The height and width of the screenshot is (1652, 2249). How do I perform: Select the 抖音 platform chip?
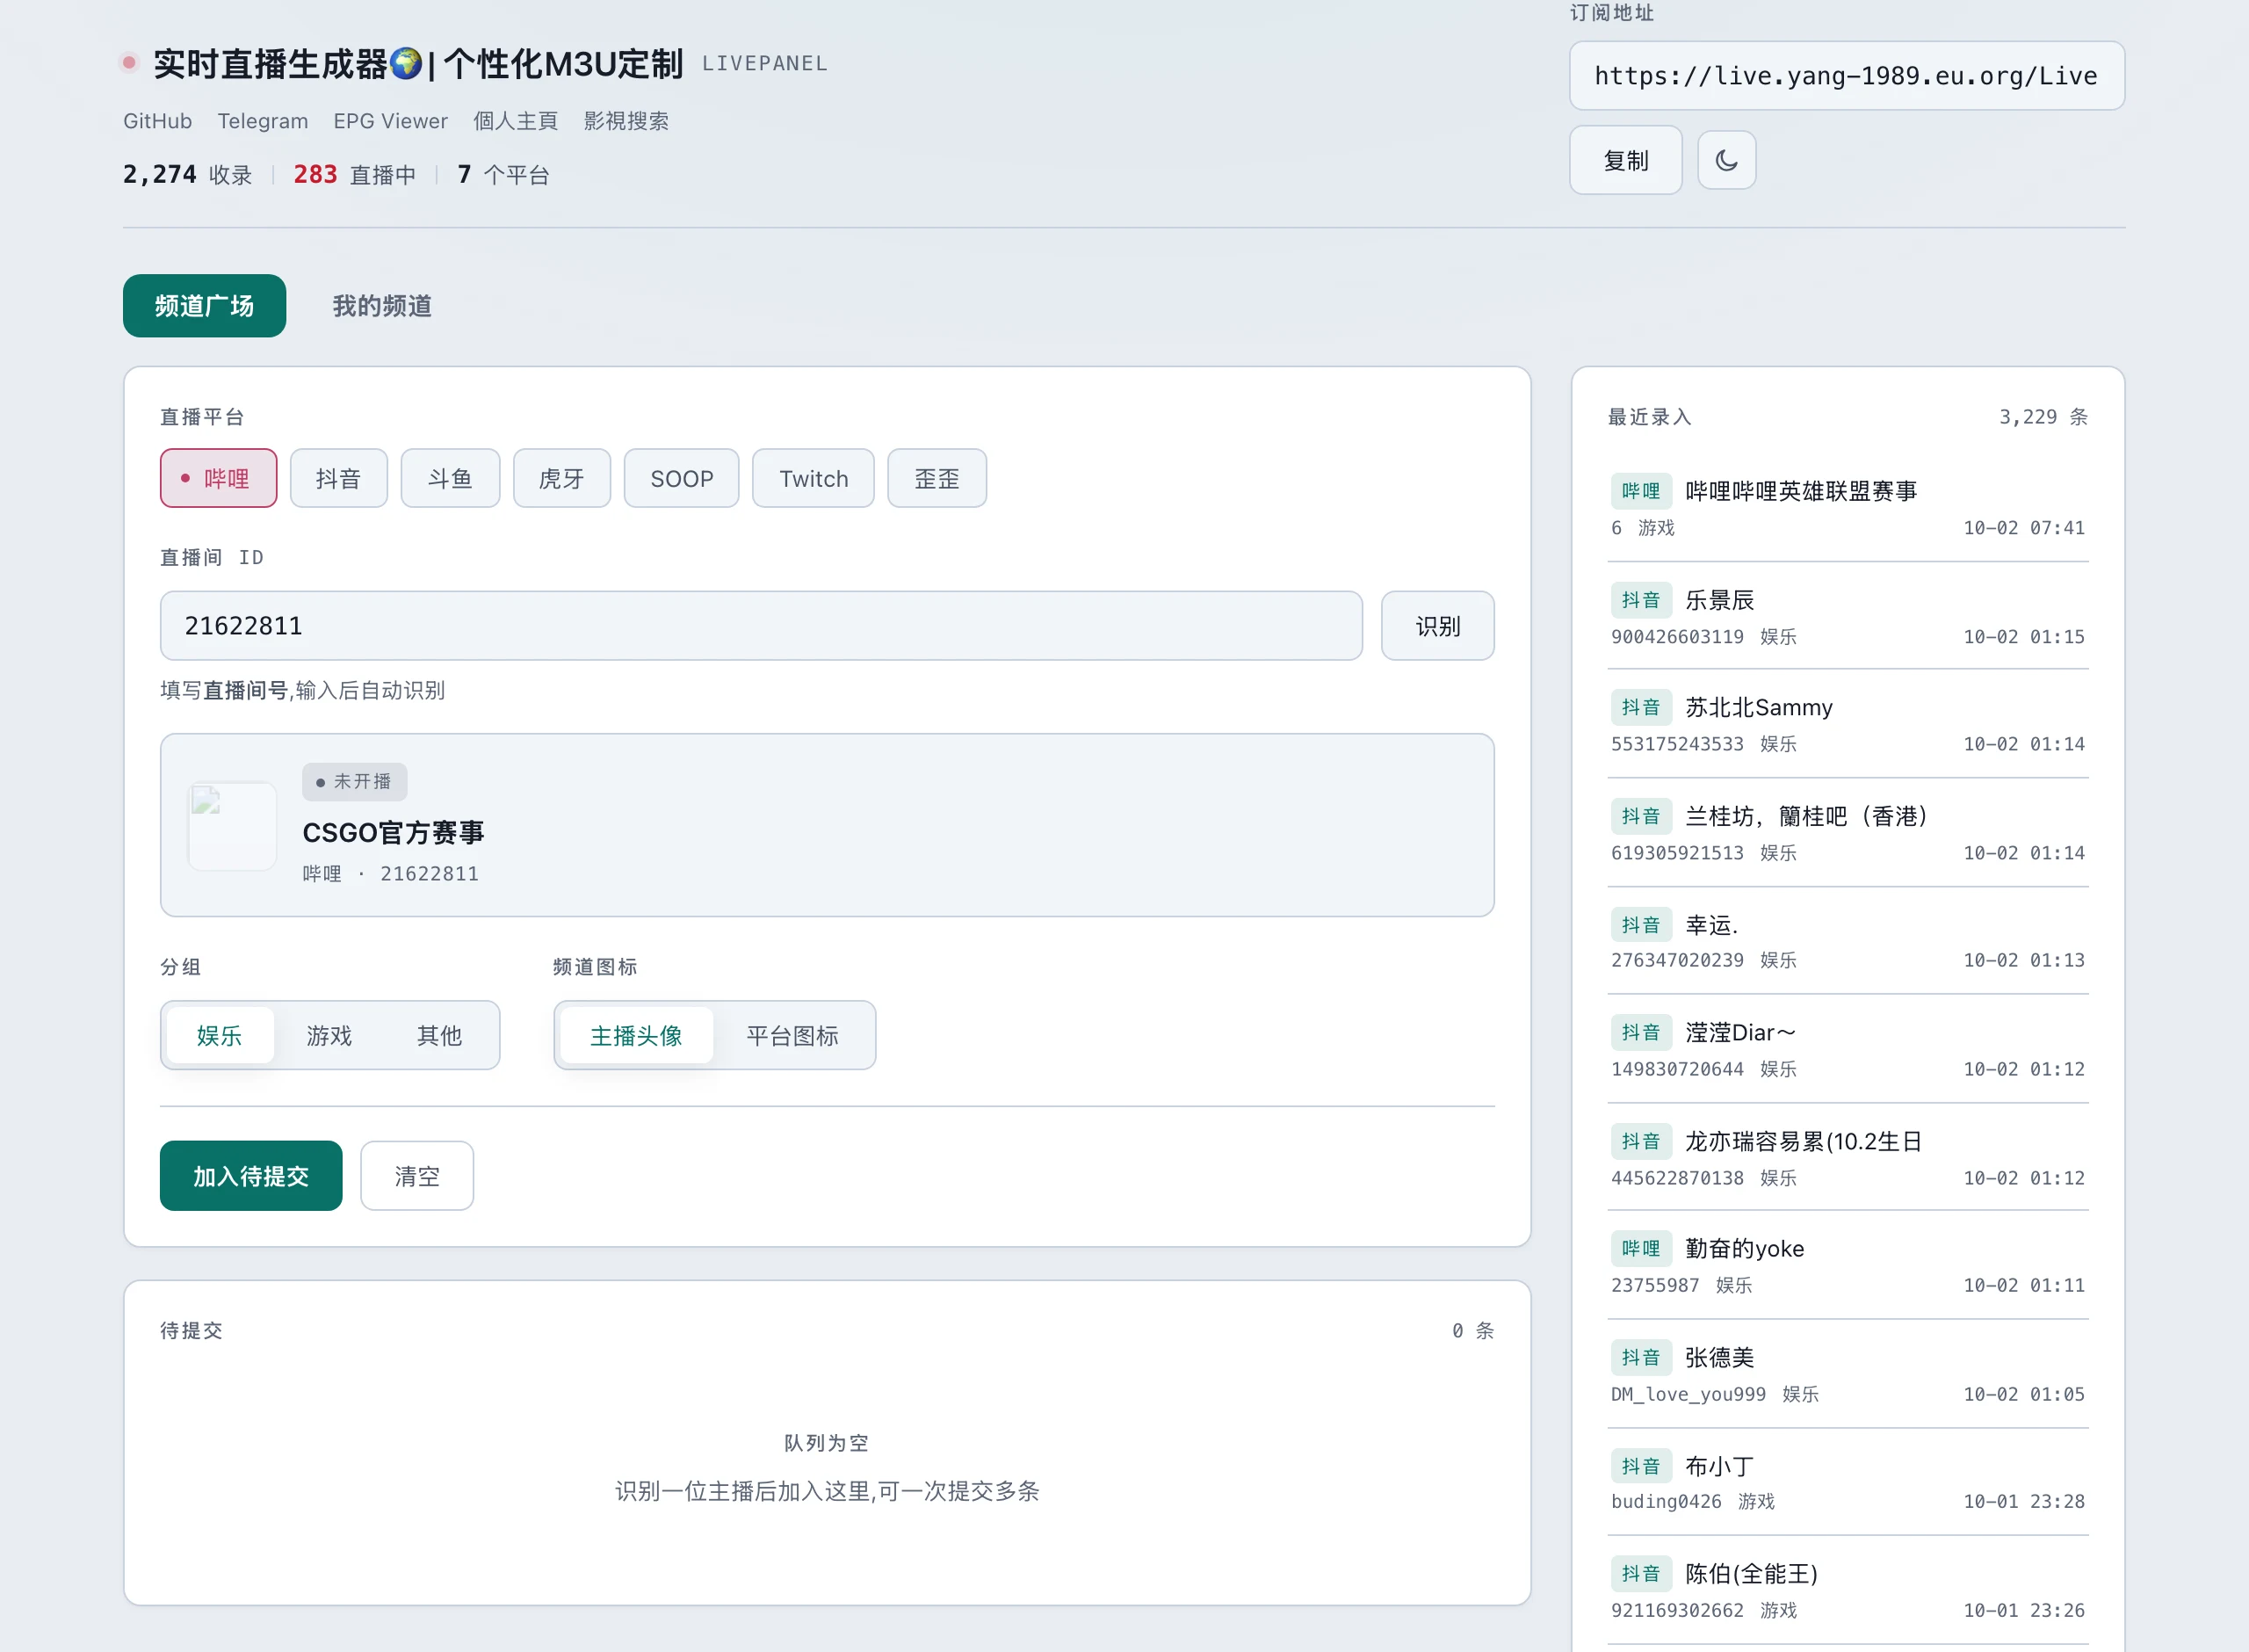click(x=338, y=478)
